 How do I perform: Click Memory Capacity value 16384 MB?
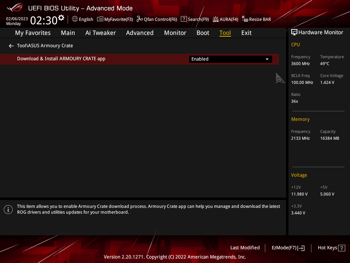[x=329, y=138]
